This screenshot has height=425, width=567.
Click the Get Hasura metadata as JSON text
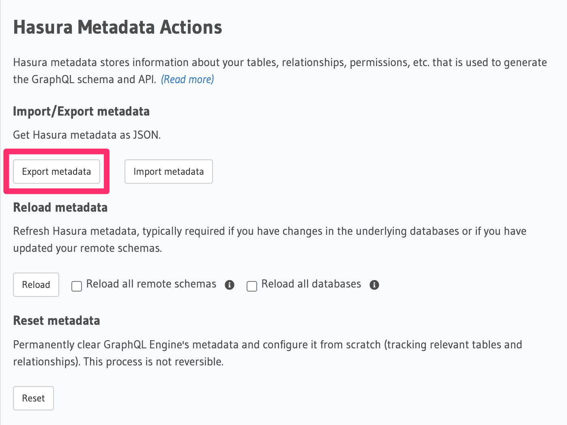(x=87, y=134)
